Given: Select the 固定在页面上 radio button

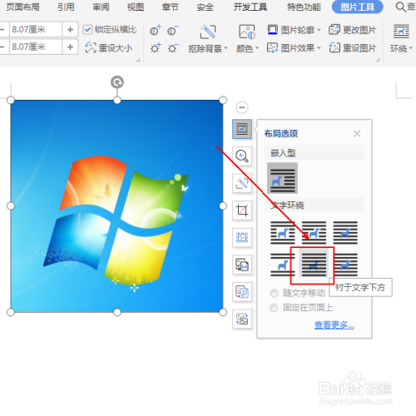Looking at the screenshot, I should (x=274, y=308).
